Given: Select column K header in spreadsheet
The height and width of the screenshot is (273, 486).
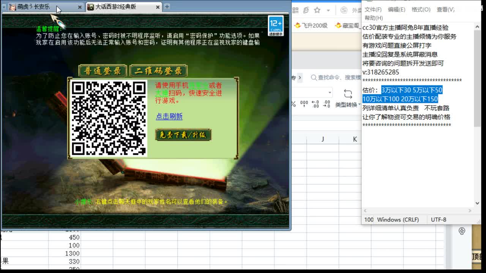Looking at the screenshot, I should point(355,139).
